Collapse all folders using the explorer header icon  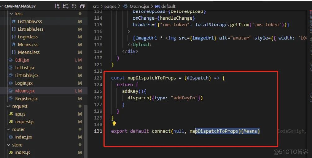(82, 7)
